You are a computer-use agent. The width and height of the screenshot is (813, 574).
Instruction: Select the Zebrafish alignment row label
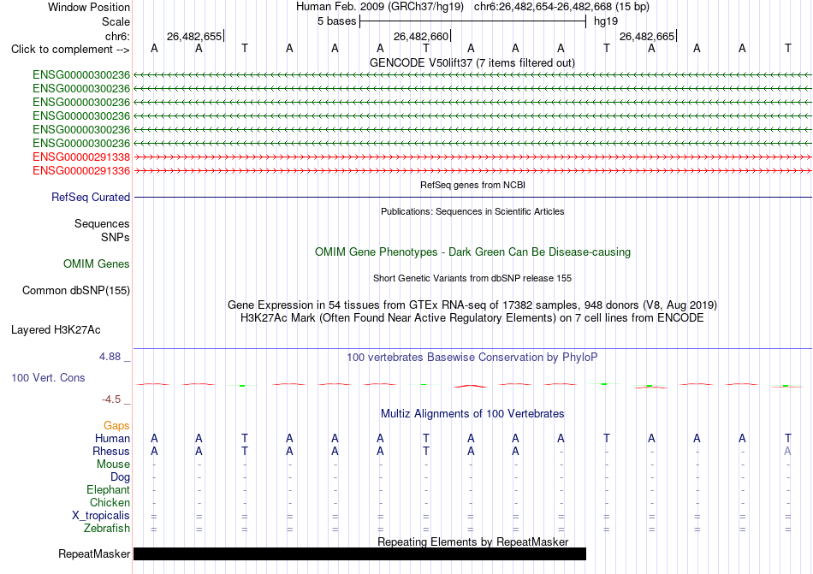coord(107,529)
